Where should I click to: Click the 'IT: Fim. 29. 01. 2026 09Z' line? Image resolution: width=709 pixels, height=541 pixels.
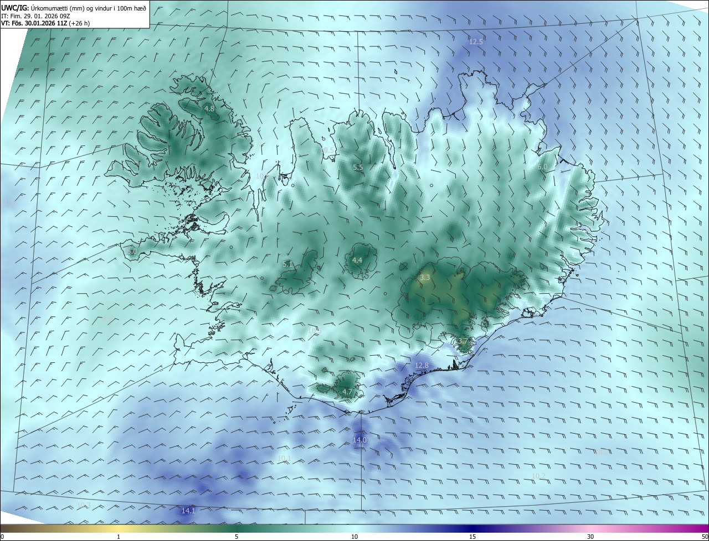click(x=35, y=16)
